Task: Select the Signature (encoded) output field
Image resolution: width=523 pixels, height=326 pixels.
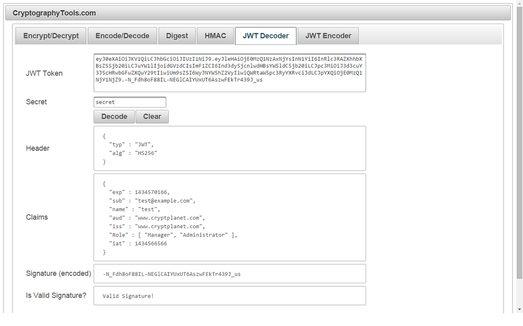Action: 229,273
